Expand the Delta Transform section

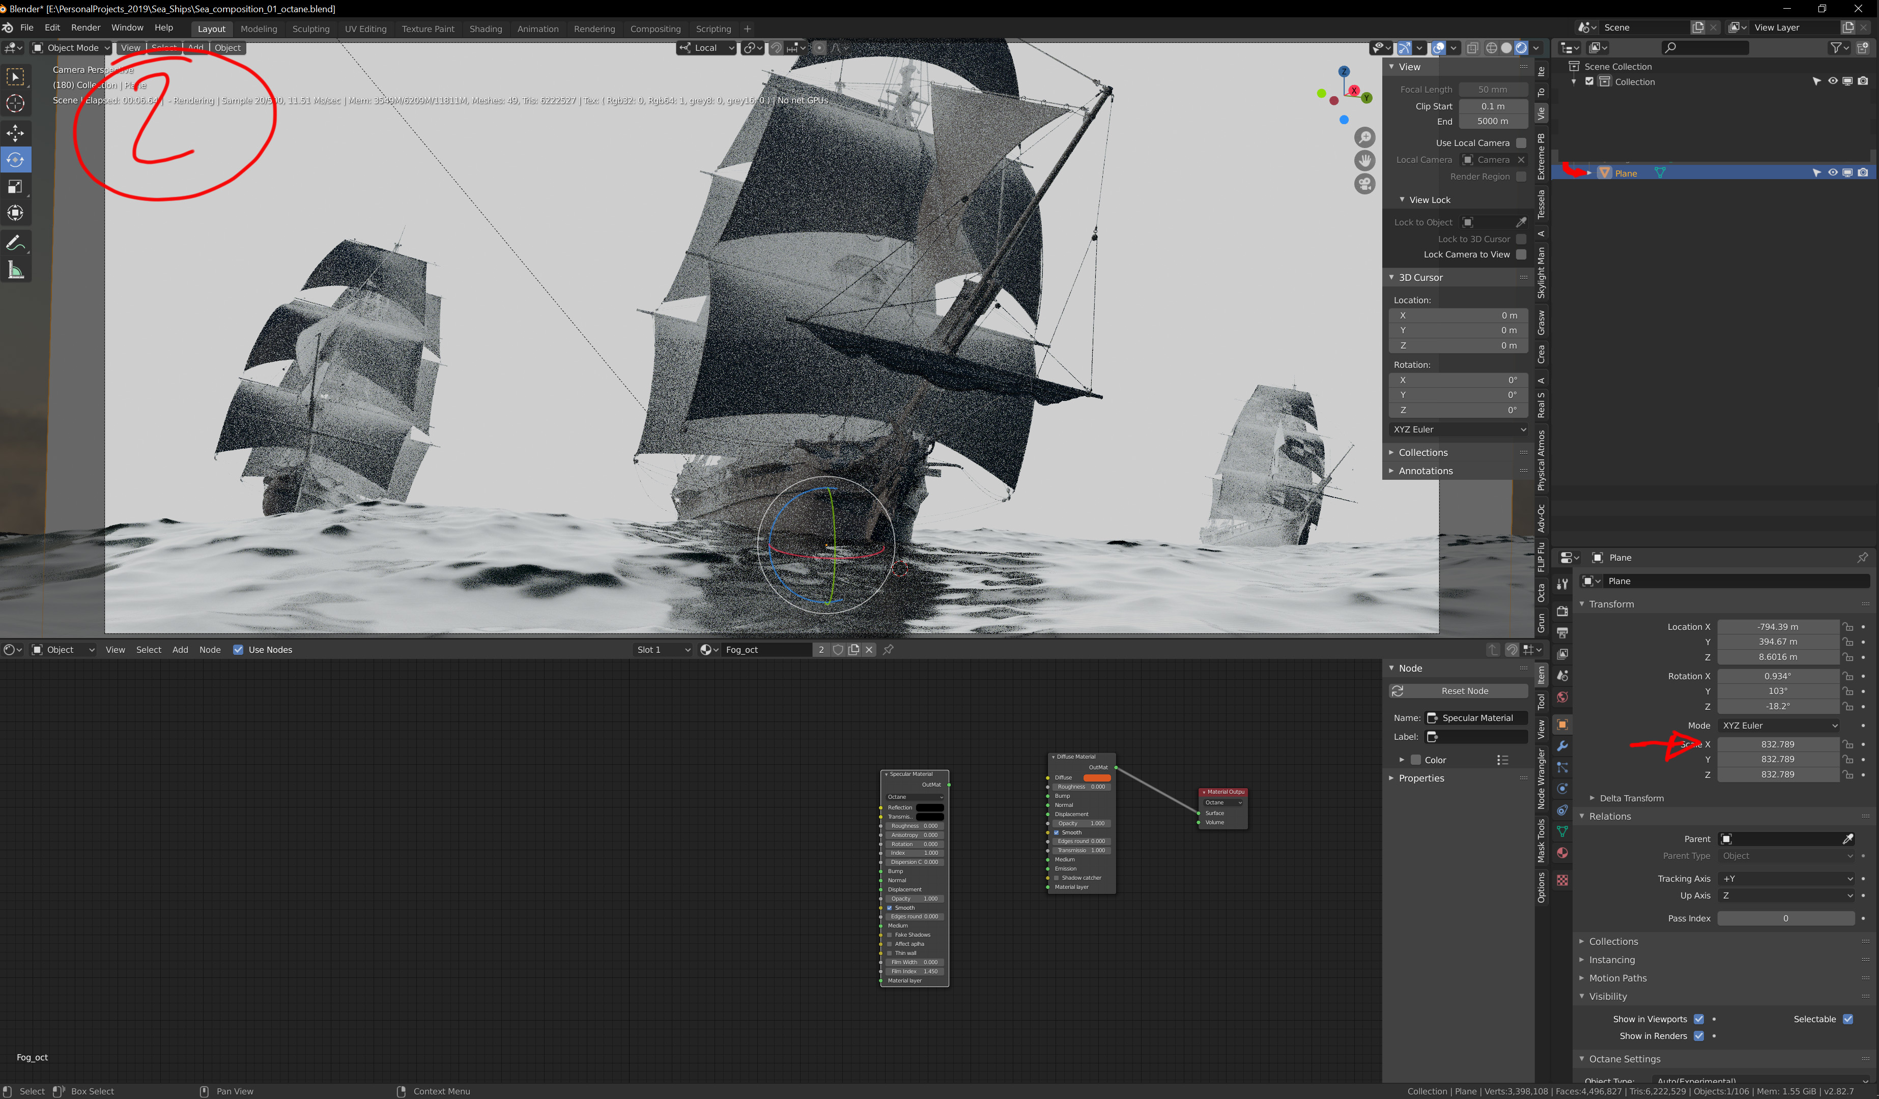coord(1631,798)
